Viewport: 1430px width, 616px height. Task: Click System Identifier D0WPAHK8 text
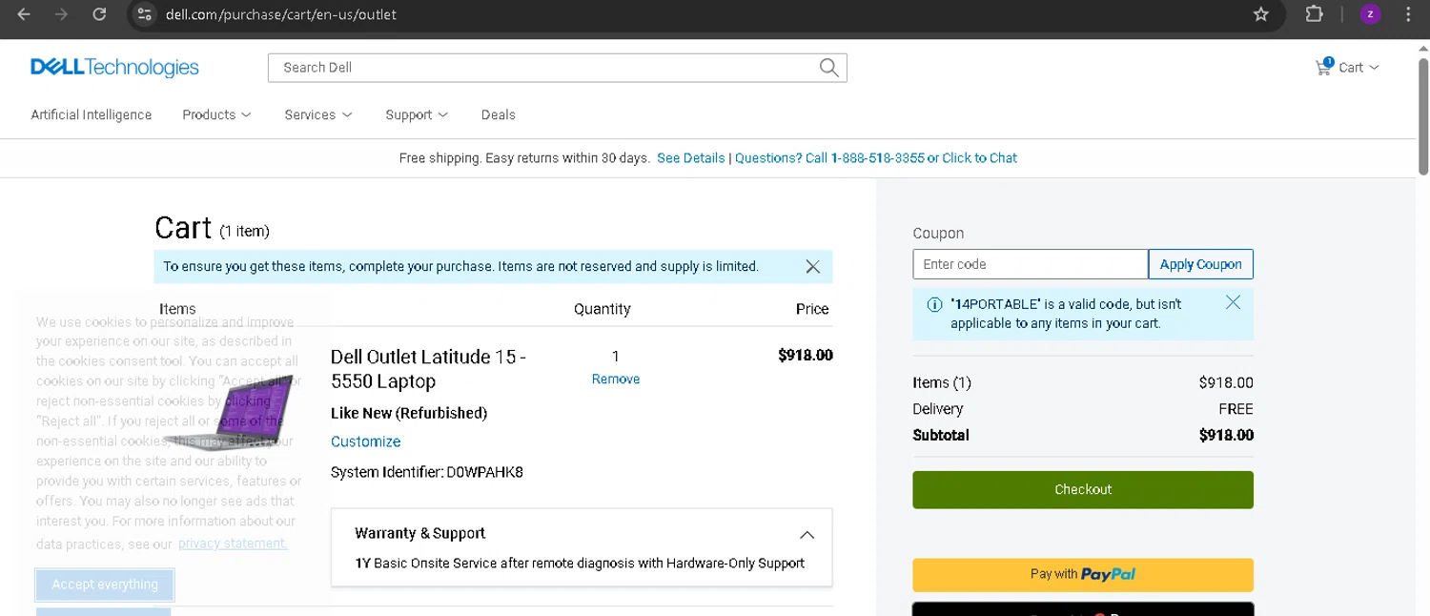click(x=427, y=472)
